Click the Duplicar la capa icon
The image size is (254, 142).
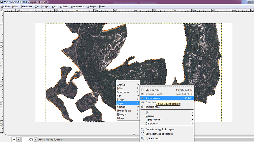[x=142, y=94]
